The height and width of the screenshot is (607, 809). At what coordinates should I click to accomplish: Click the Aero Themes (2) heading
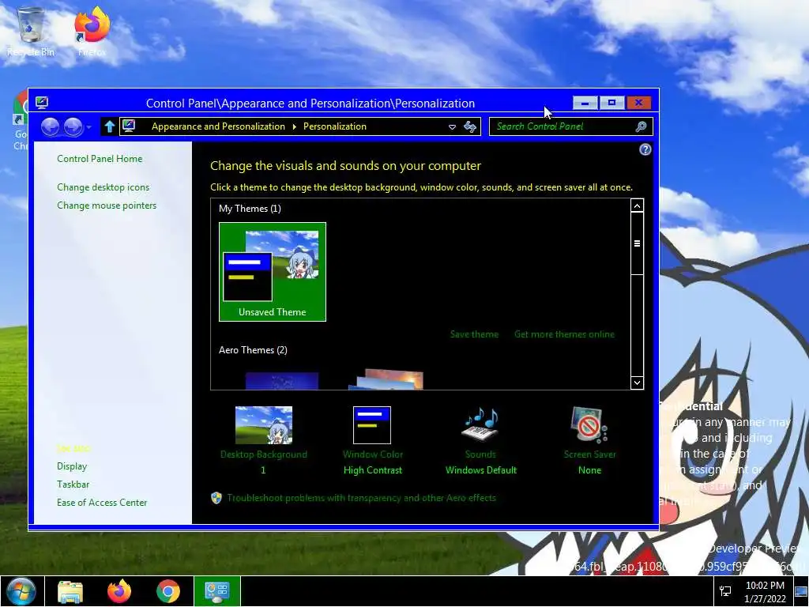pyautogui.click(x=253, y=350)
